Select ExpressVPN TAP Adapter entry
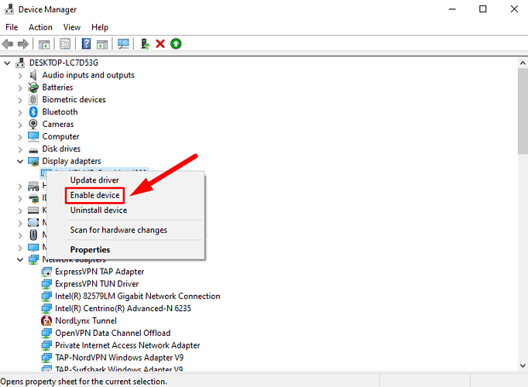 pos(99,272)
